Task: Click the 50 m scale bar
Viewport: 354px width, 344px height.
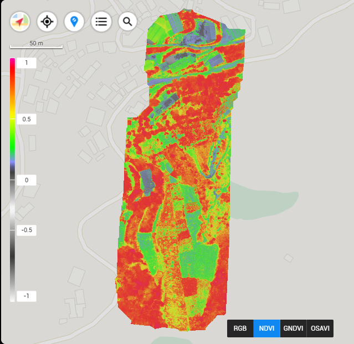Action: pyautogui.click(x=37, y=44)
